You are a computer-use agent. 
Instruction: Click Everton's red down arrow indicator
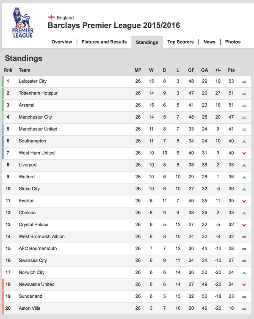click(x=244, y=201)
